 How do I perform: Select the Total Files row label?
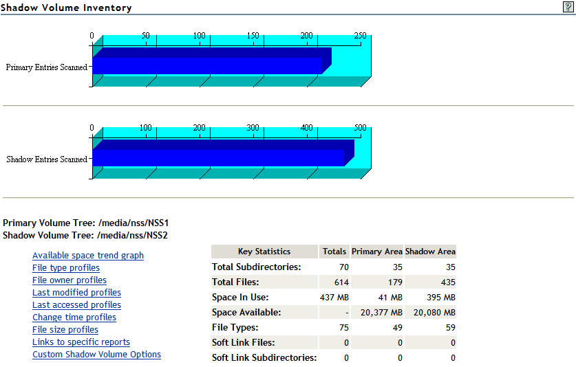235,282
